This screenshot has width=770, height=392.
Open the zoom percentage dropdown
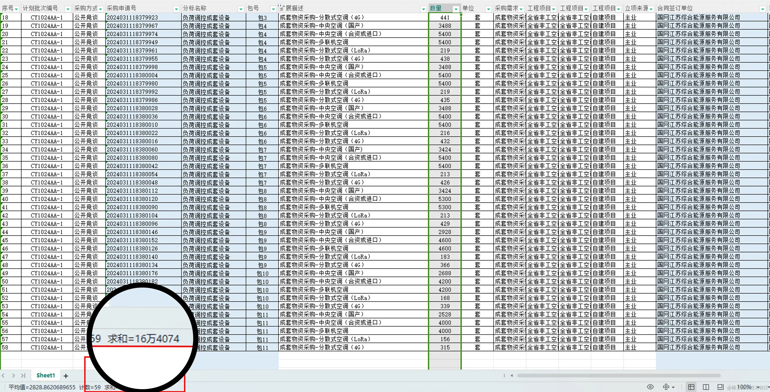744,387
